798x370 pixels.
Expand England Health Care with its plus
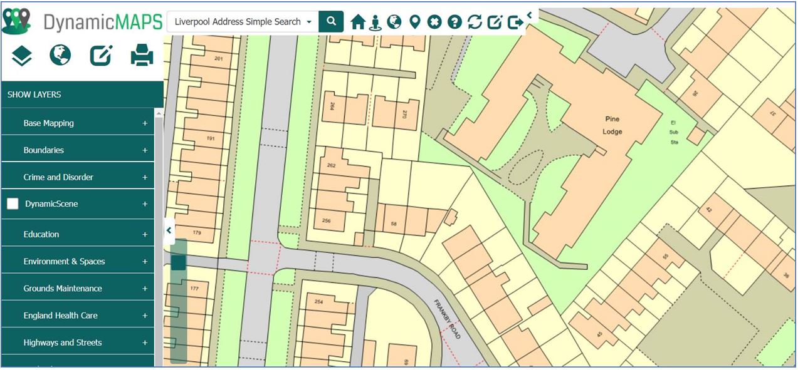[145, 316]
